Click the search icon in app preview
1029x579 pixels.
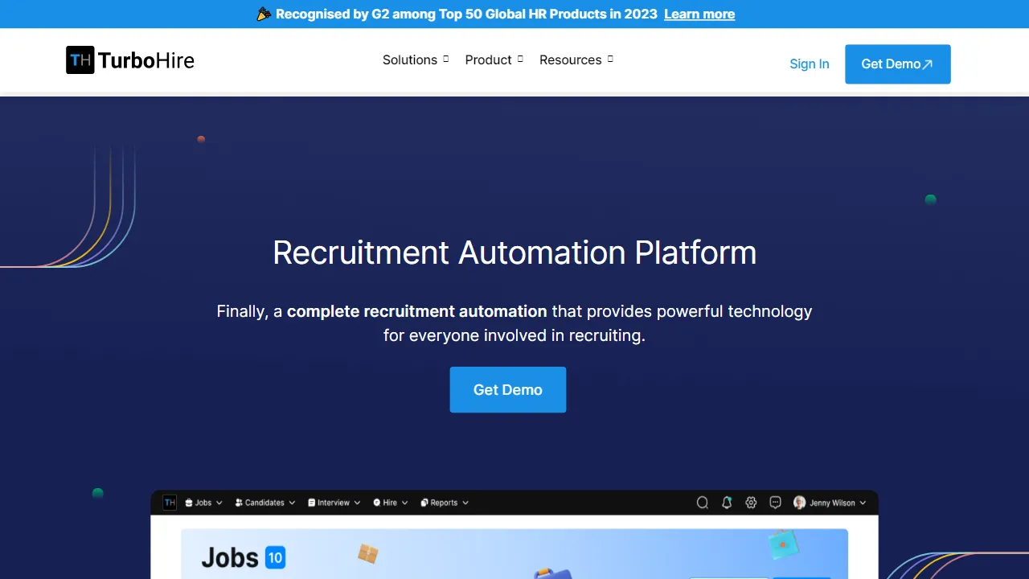click(703, 503)
